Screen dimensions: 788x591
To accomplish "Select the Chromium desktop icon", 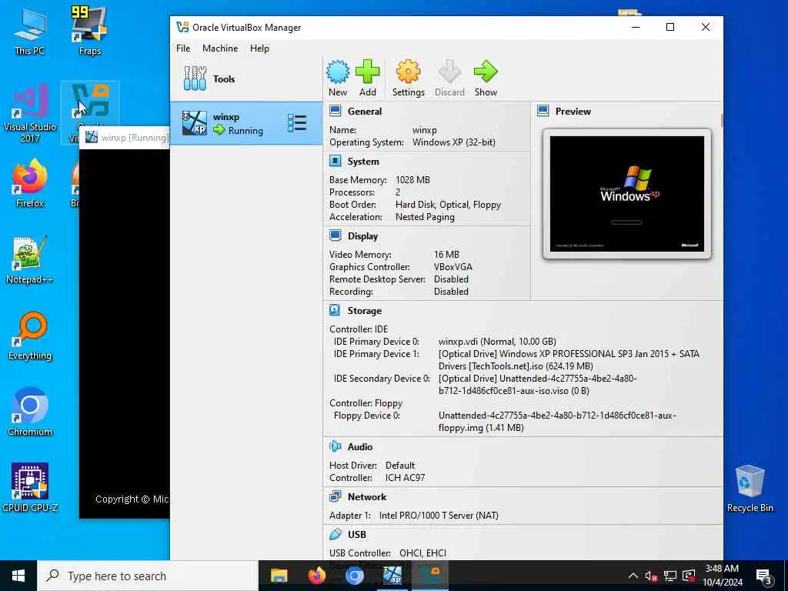I will 30,412.
